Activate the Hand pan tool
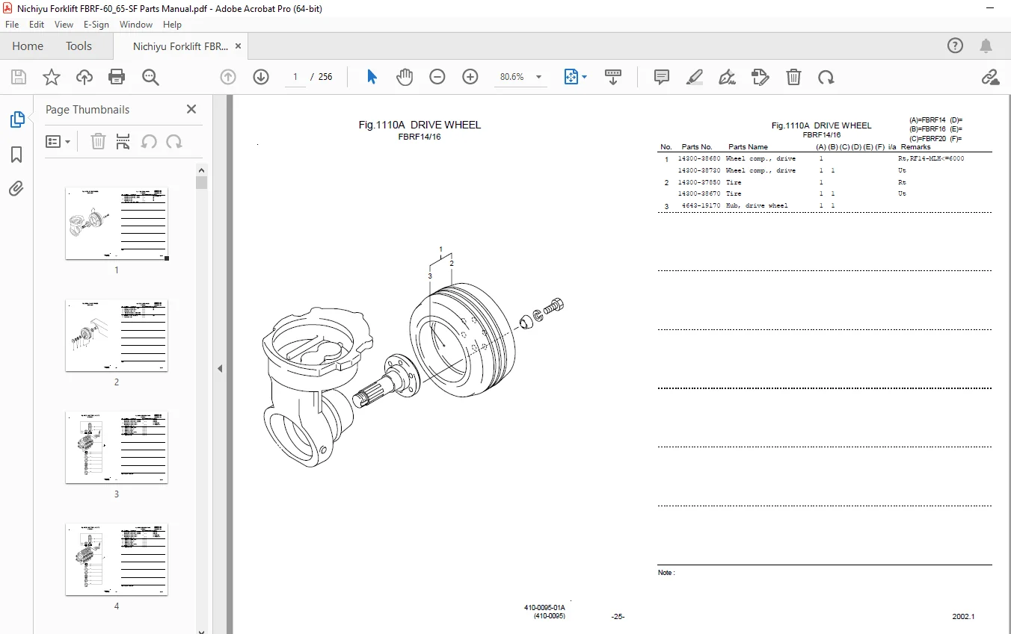This screenshot has height=634, width=1011. tap(405, 77)
